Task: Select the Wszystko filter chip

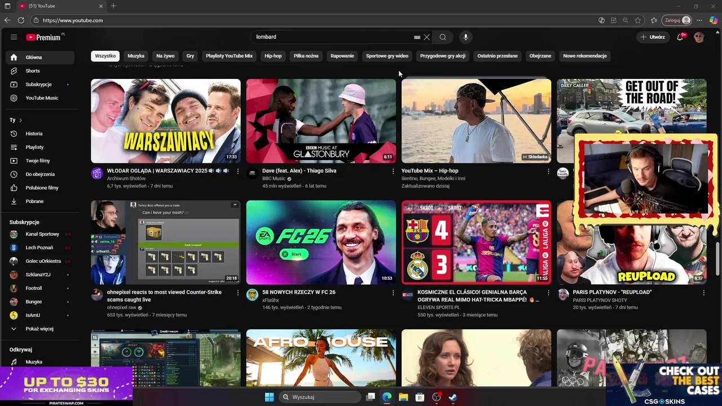Action: pyautogui.click(x=105, y=56)
